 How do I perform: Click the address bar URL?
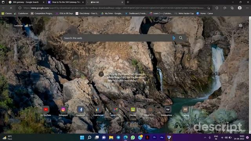(114, 8)
